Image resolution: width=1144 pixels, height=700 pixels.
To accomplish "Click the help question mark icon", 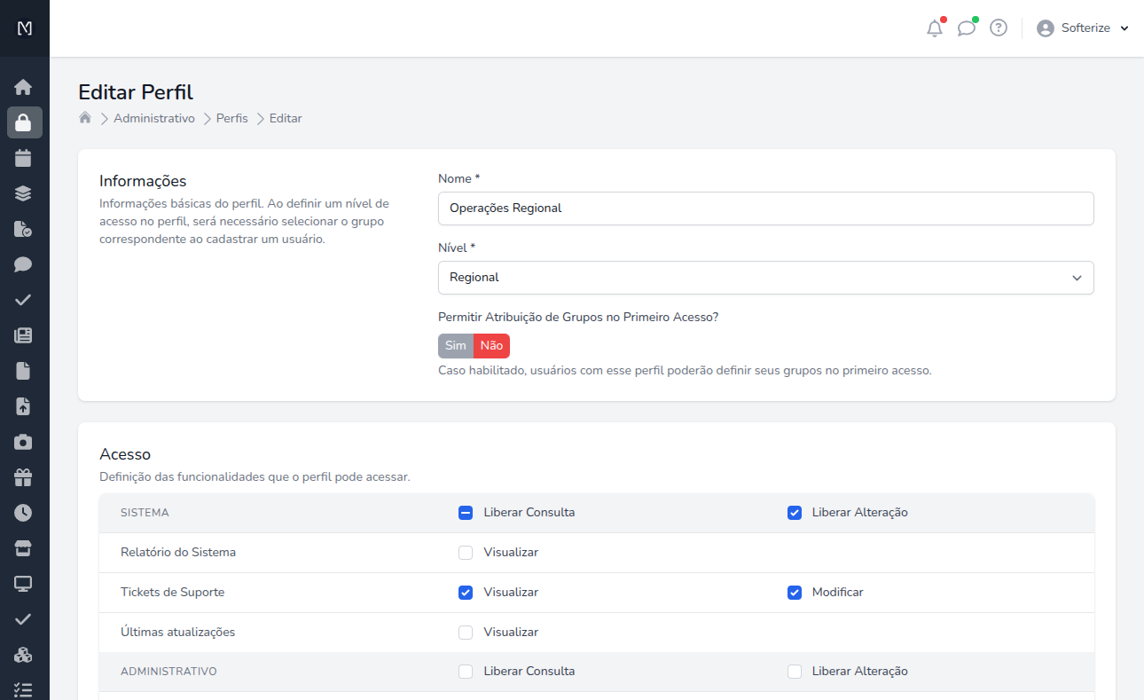I will (999, 28).
